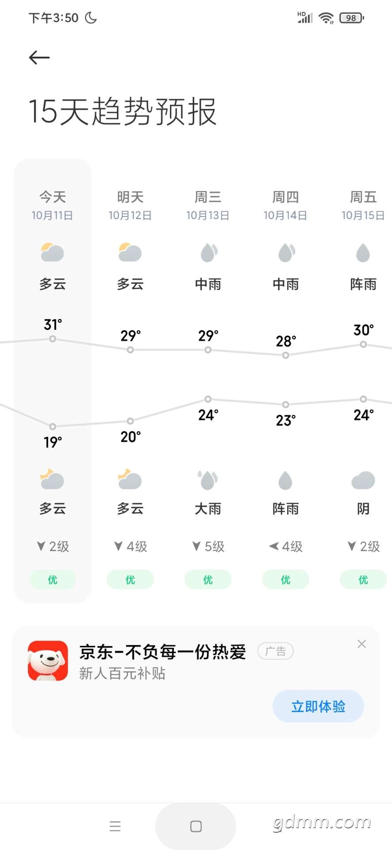
Task: Click Wednesday's heavy rain night icon
Action: pos(208,480)
